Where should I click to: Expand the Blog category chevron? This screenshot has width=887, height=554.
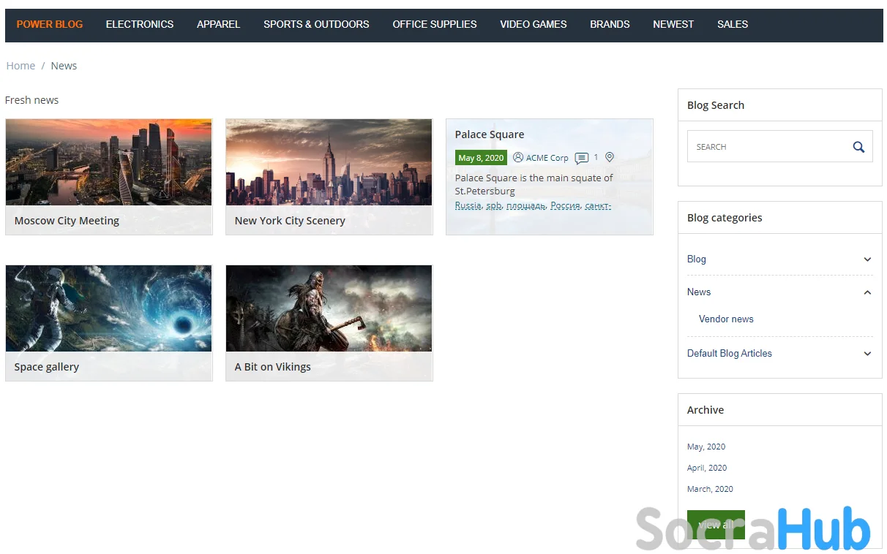click(867, 259)
